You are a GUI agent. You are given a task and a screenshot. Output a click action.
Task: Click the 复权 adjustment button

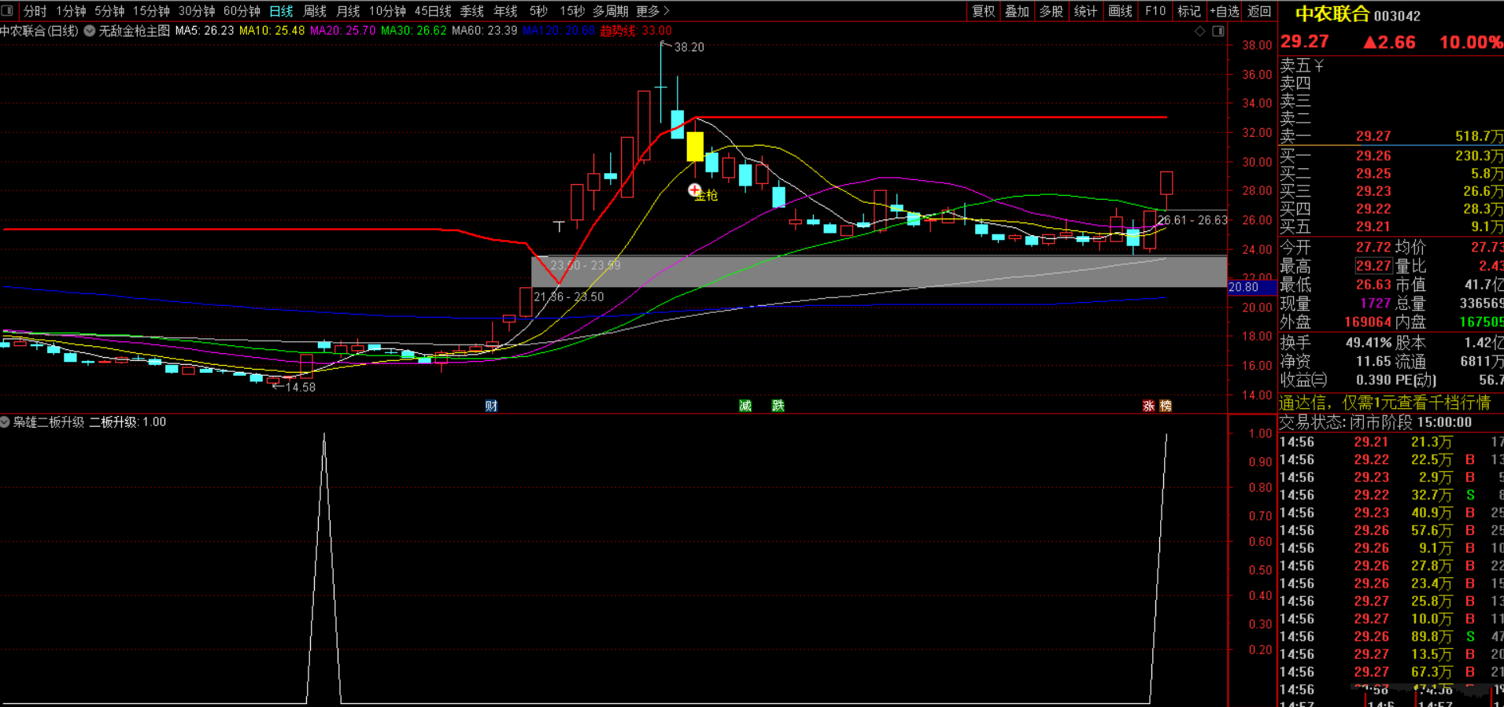pyautogui.click(x=984, y=11)
